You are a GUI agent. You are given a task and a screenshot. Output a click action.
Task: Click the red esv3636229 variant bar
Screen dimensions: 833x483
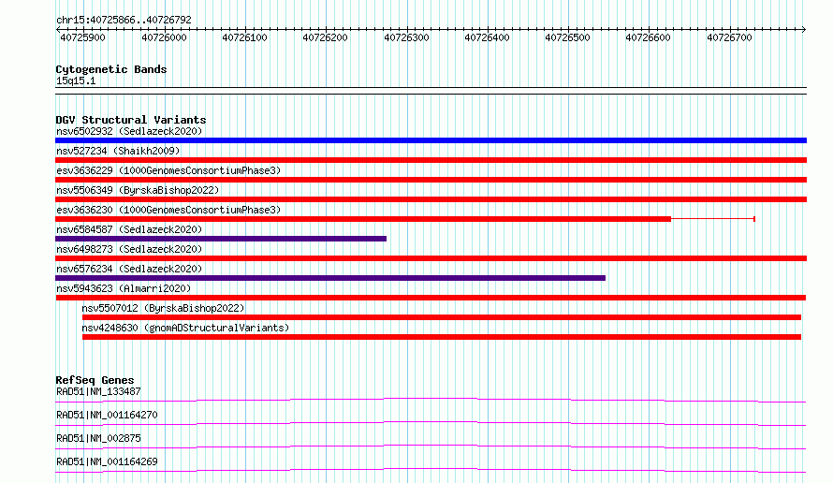(x=431, y=180)
